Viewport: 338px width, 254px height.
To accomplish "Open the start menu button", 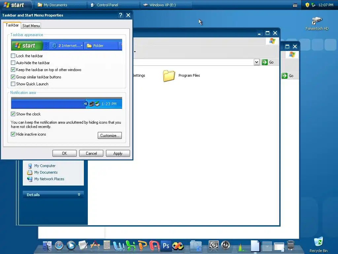I will coord(15,5).
